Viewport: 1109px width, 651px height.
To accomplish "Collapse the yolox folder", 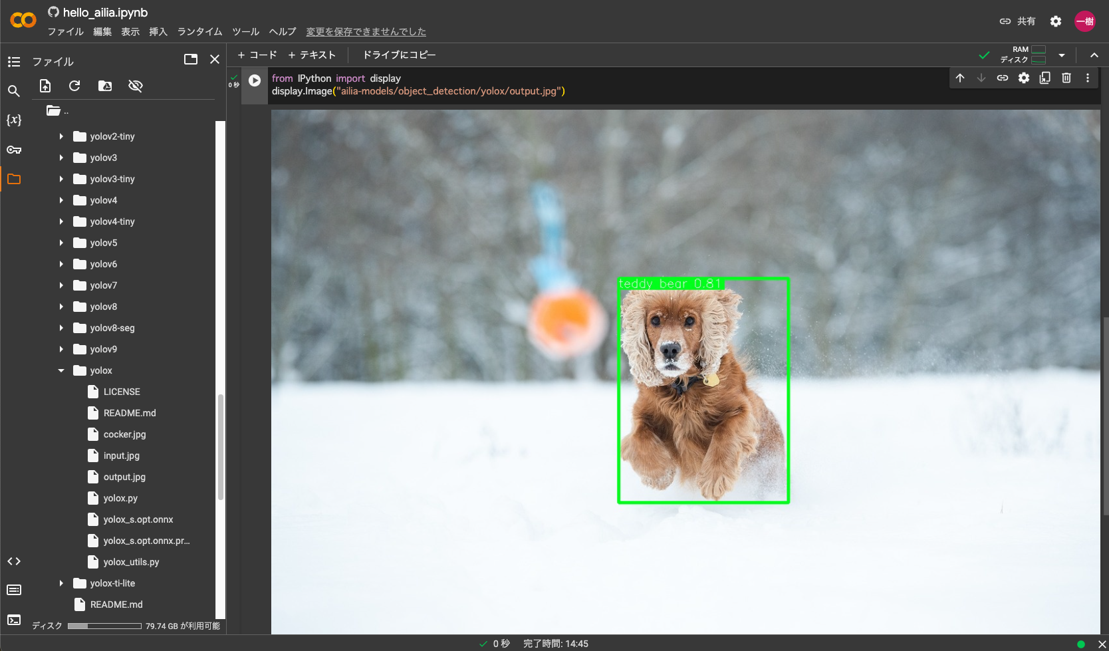I will [61, 370].
